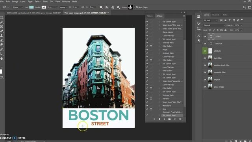This screenshot has height=142, width=252.
Task: Hide the original layer
Action: [x=205, y=80]
